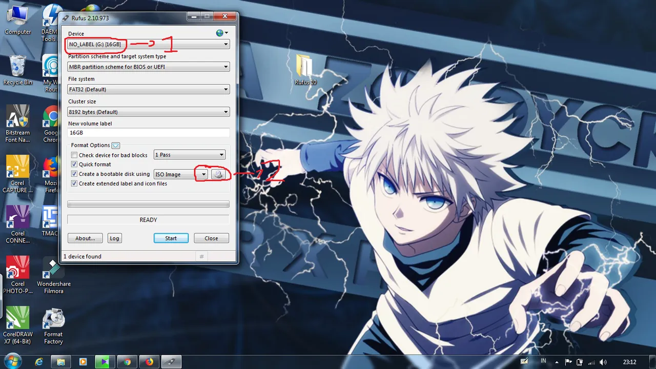656x369 pixels.
Task: Switch to Chrome in the taskbar
Action: coord(127,362)
